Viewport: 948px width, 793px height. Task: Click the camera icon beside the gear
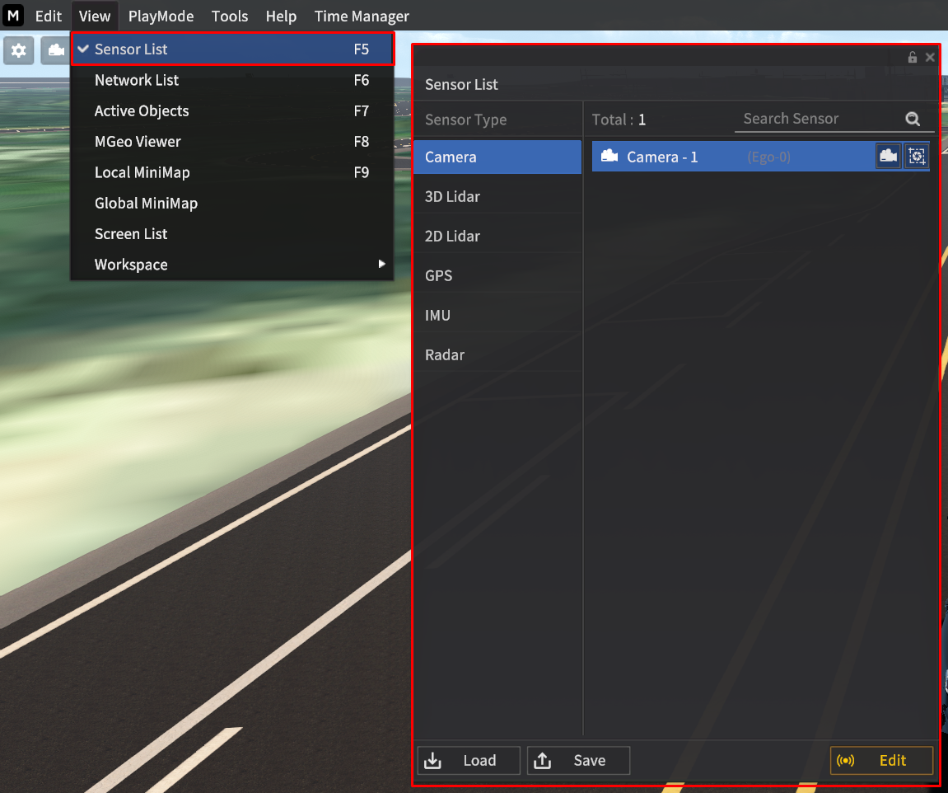pyautogui.click(x=56, y=50)
